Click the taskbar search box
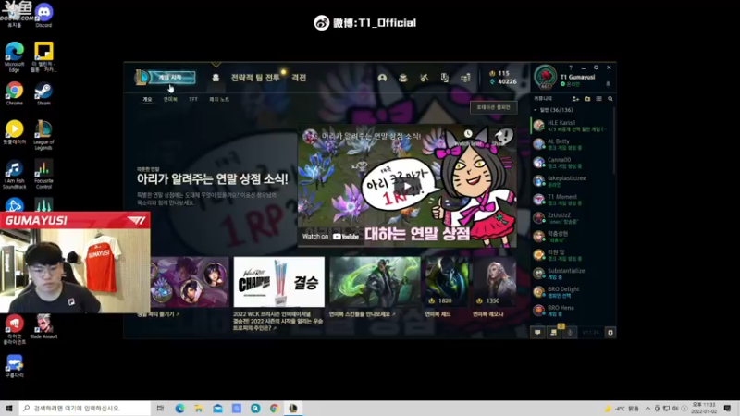This screenshot has width=740, height=416. click(x=85, y=409)
